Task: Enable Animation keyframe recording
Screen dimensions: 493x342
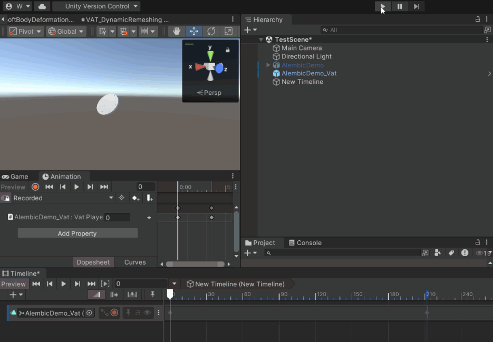Action: [35, 187]
